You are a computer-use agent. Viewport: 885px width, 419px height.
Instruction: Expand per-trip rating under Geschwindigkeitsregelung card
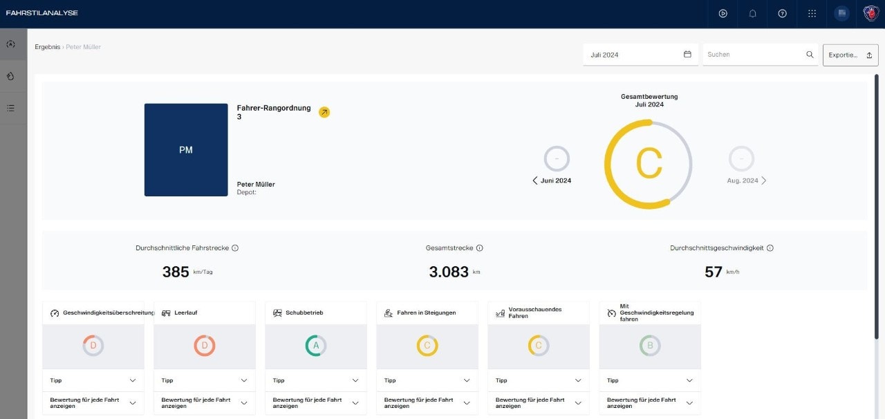point(650,403)
